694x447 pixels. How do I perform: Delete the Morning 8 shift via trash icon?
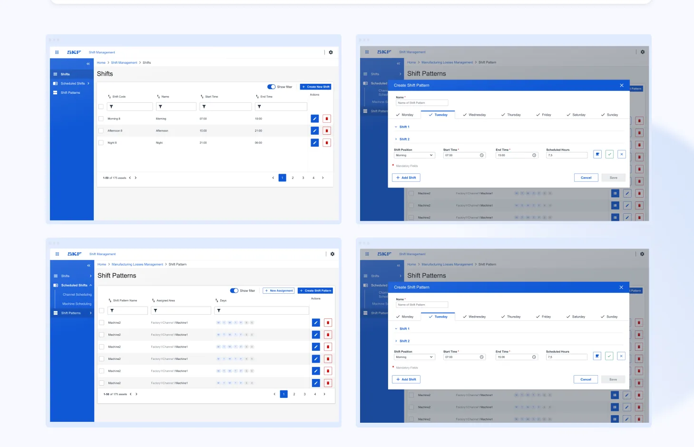327,119
